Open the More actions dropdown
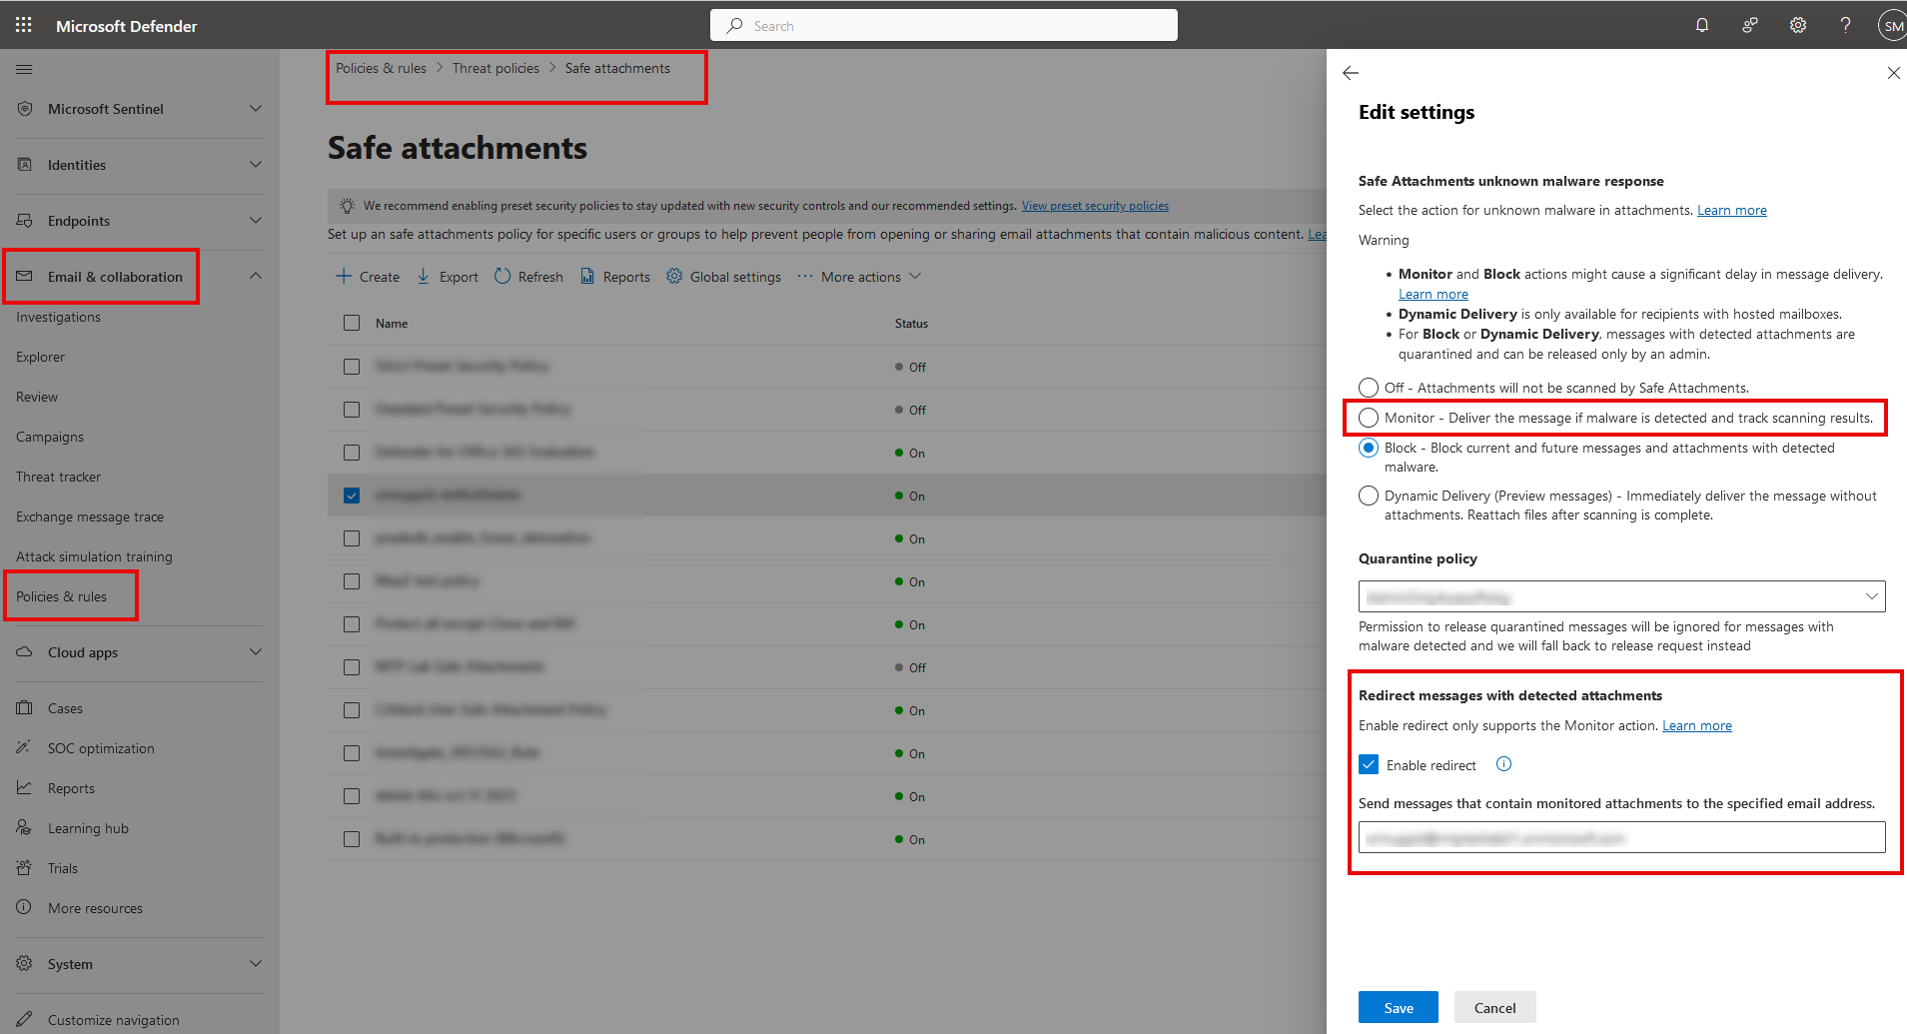Image resolution: width=1907 pixels, height=1034 pixels. tap(859, 277)
